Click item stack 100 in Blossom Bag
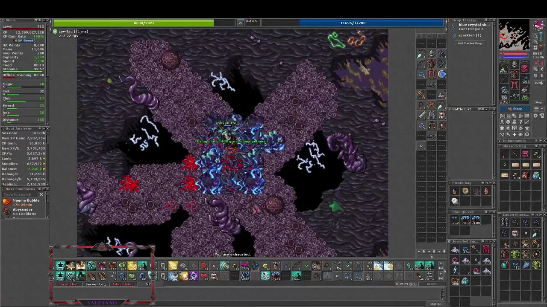Viewport: 547px width, 307px height. [515, 175]
